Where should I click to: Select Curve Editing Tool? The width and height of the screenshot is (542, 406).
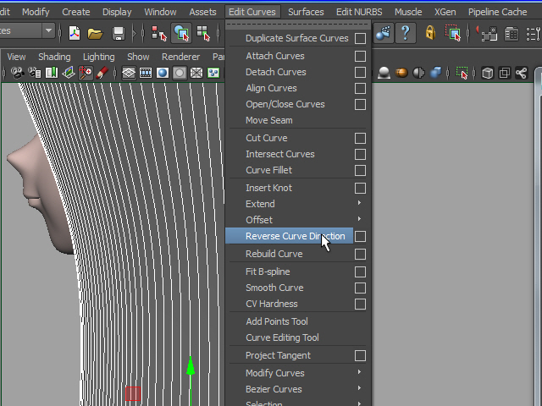282,337
